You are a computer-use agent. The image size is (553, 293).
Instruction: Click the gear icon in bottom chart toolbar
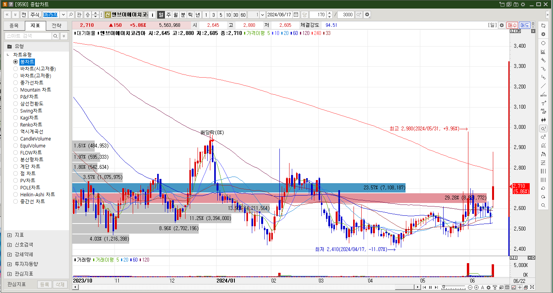click(x=489, y=287)
